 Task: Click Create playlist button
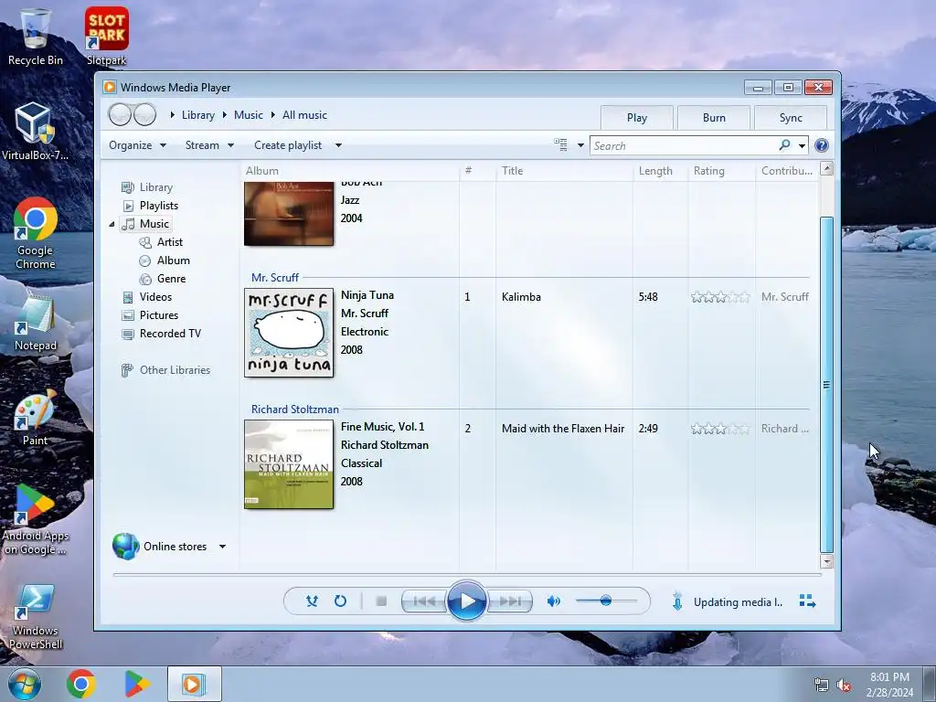click(288, 145)
